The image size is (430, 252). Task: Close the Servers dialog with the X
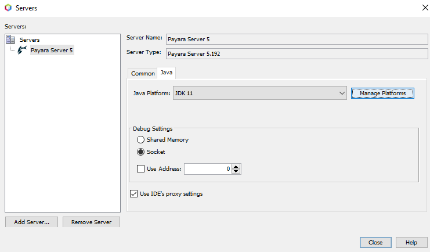coord(425,8)
